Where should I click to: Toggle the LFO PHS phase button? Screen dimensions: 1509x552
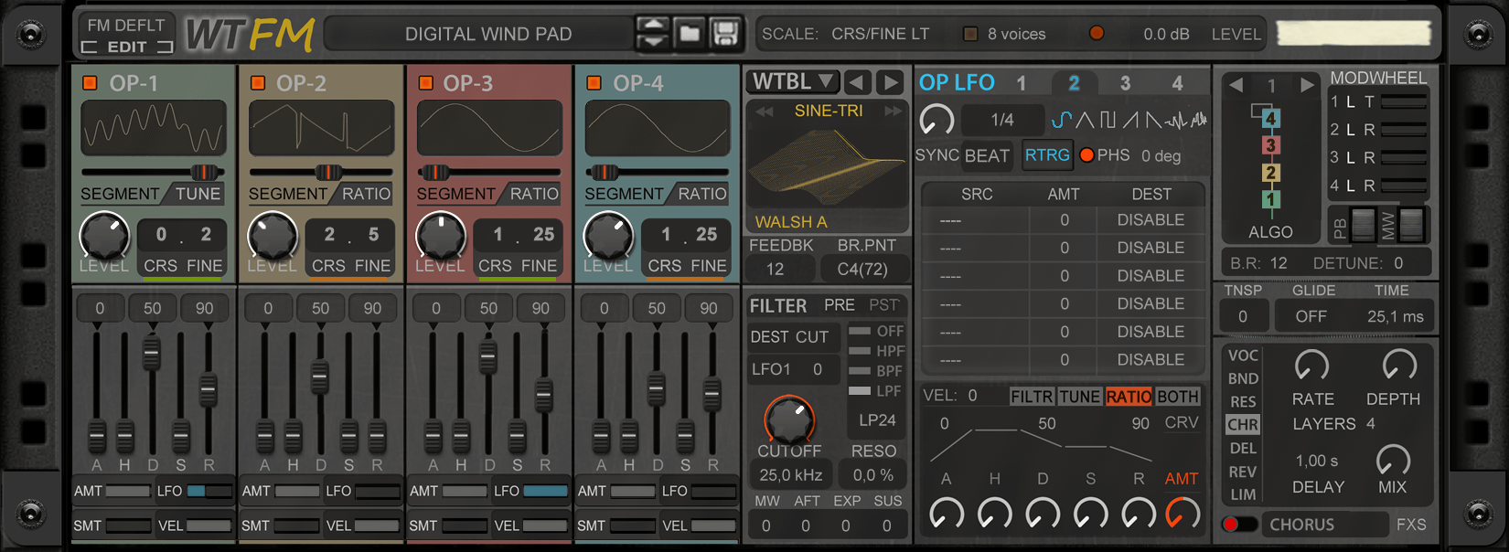pyautogui.click(x=1086, y=155)
